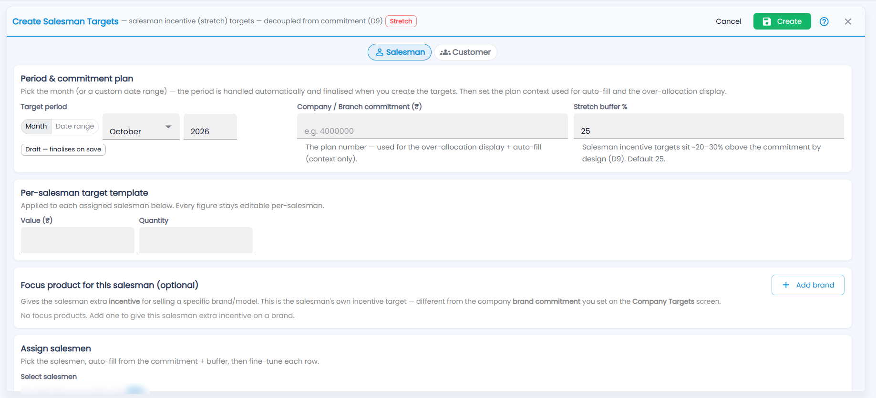Close the Create Salesman Targets dialog
This screenshot has height=398, width=876.
point(848,21)
